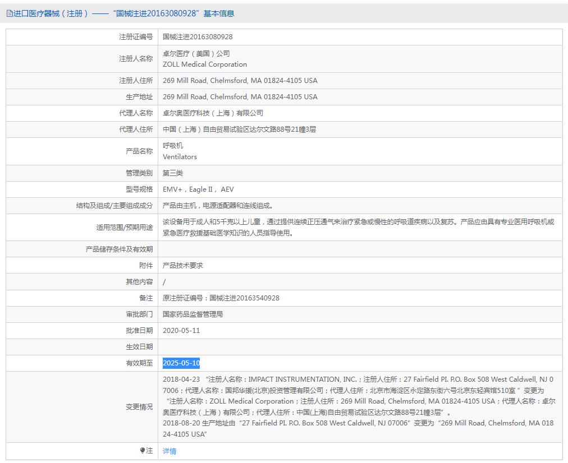This screenshot has width=568, height=463.
Task: Open the 详情 link in the 注 row
Action: click(x=169, y=451)
